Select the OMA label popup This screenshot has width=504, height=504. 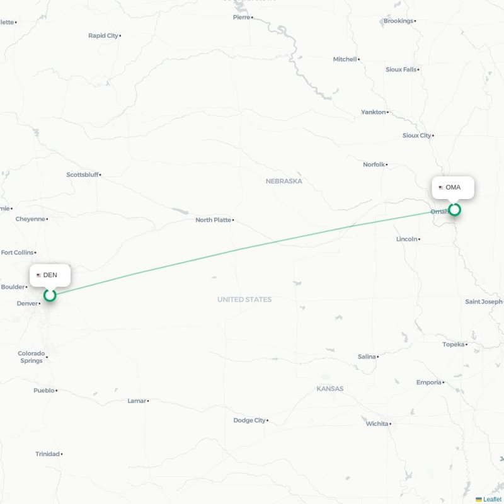point(453,187)
